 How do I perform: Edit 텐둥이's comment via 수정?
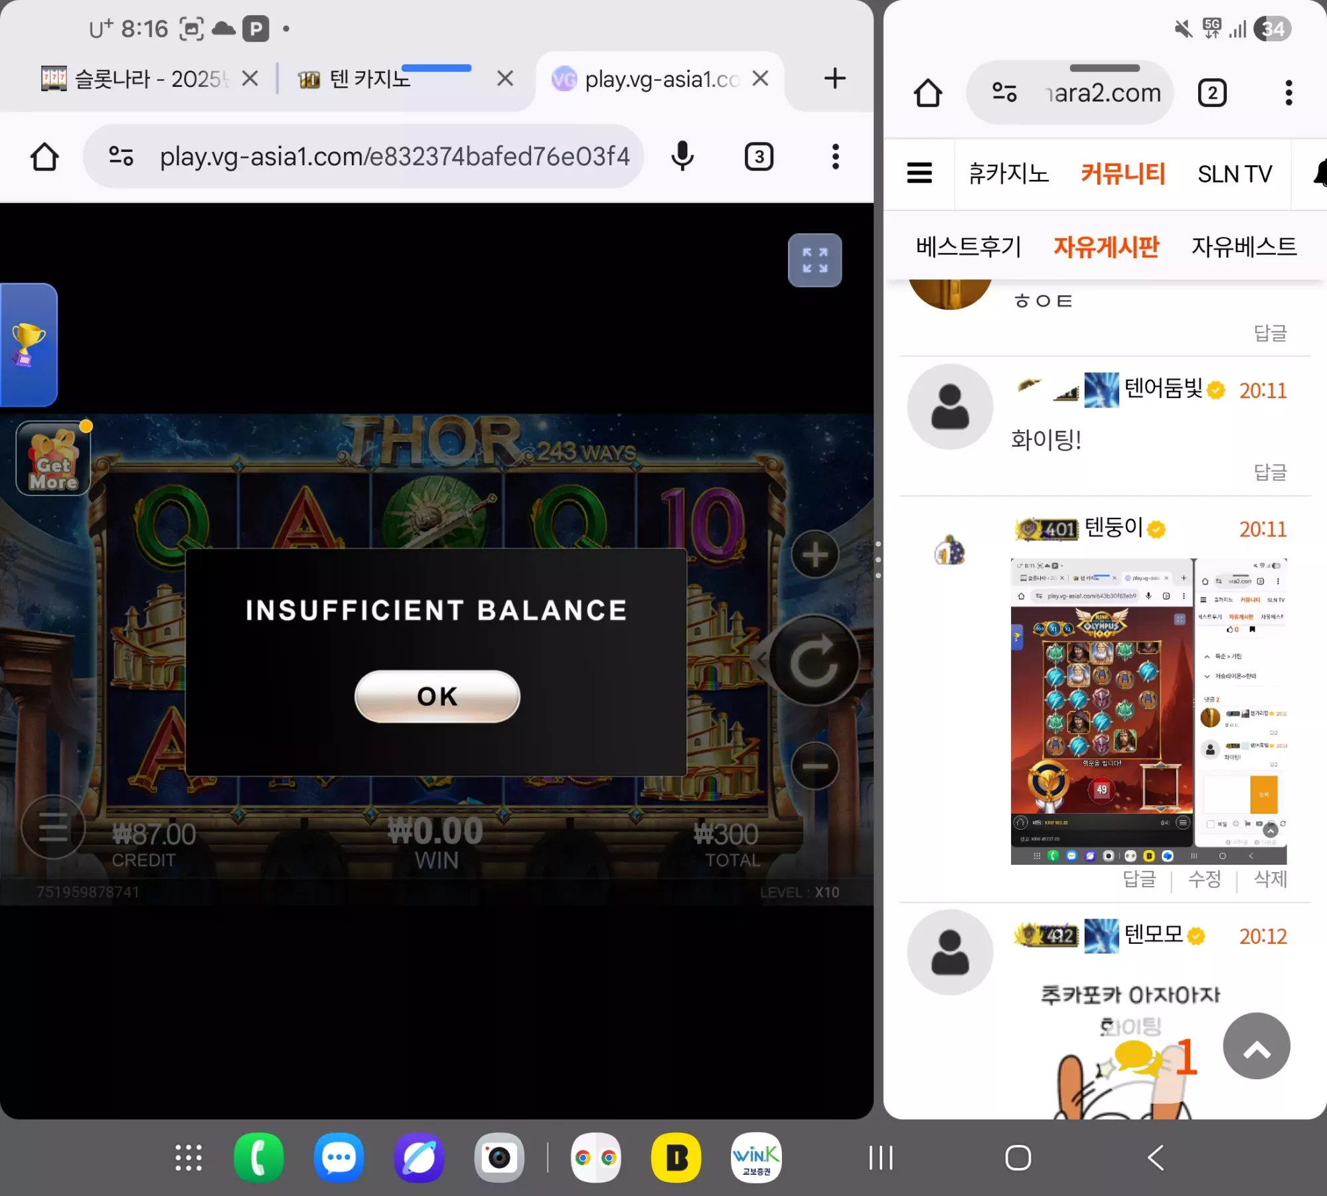1204,879
